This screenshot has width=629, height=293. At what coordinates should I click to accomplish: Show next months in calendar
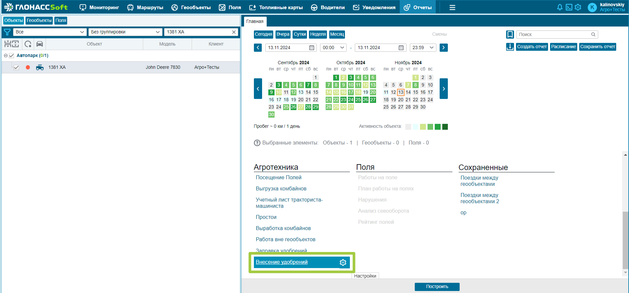pos(444,89)
